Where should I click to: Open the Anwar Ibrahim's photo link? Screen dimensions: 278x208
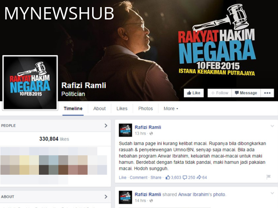tap(202, 194)
